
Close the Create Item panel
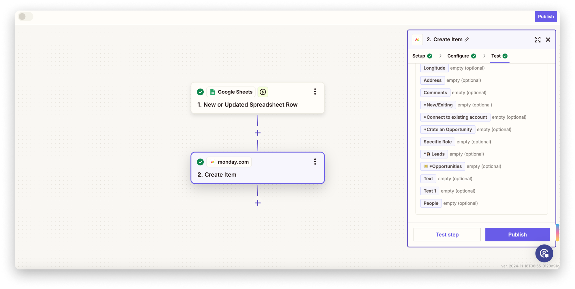[x=548, y=39]
